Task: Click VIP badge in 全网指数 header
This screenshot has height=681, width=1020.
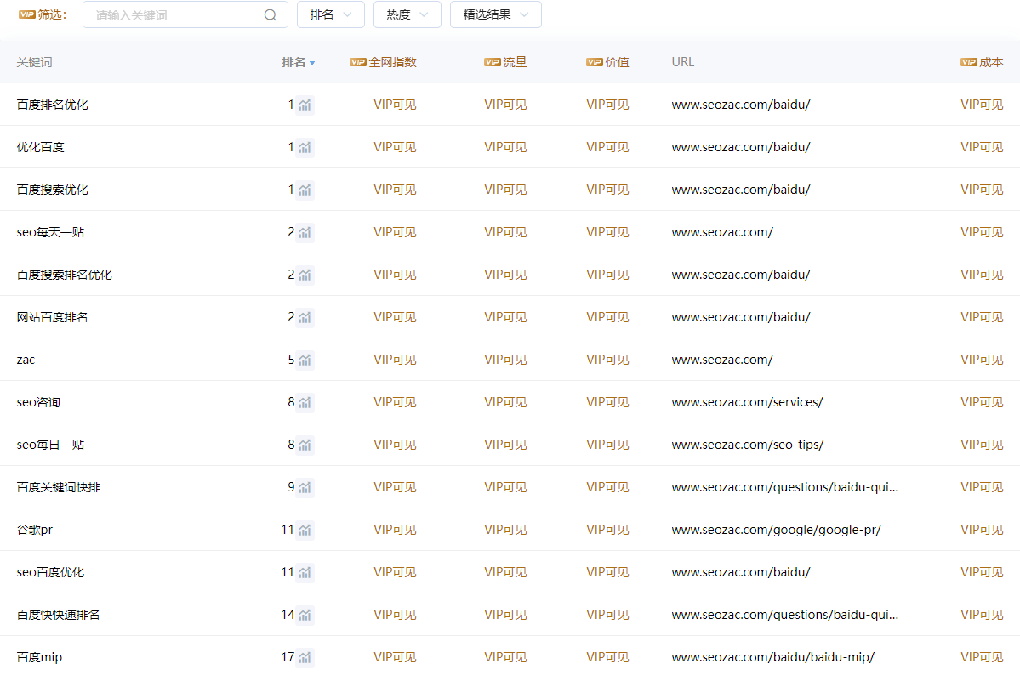Action: click(358, 62)
